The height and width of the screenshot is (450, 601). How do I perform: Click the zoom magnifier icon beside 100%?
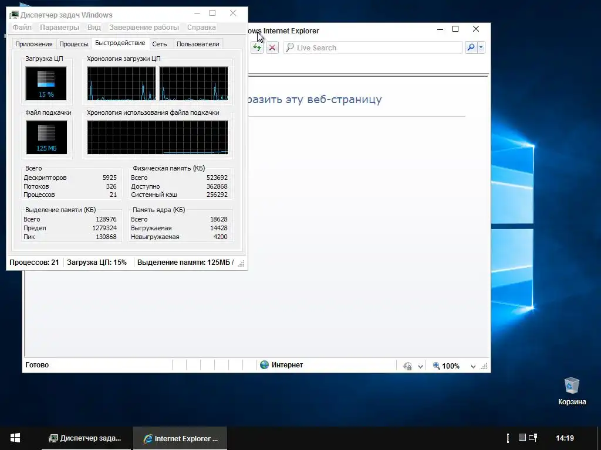pos(436,366)
